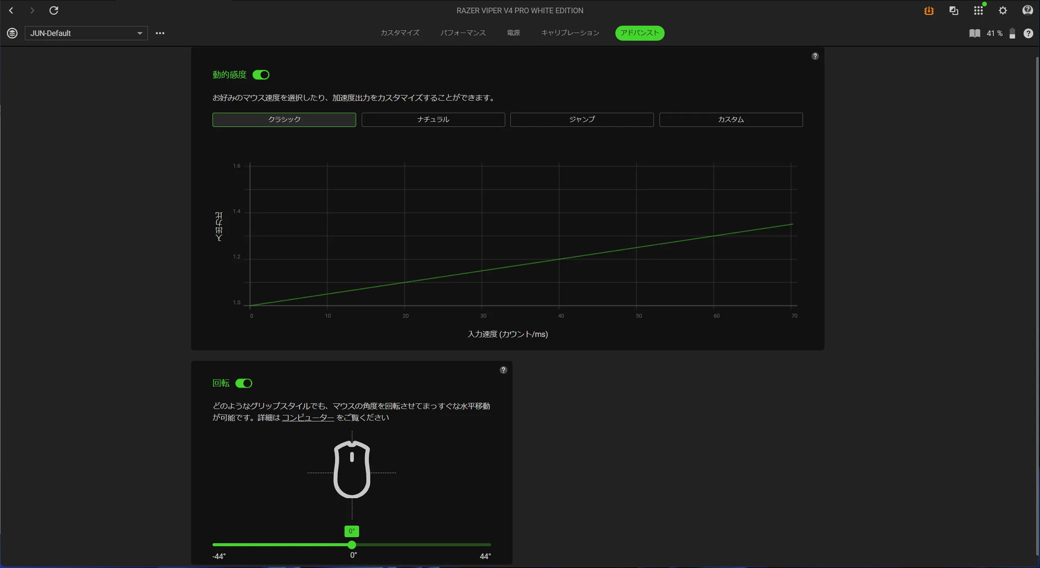Click the RAZER VIPER V4 PRO WHITE EDITION title

coord(520,10)
